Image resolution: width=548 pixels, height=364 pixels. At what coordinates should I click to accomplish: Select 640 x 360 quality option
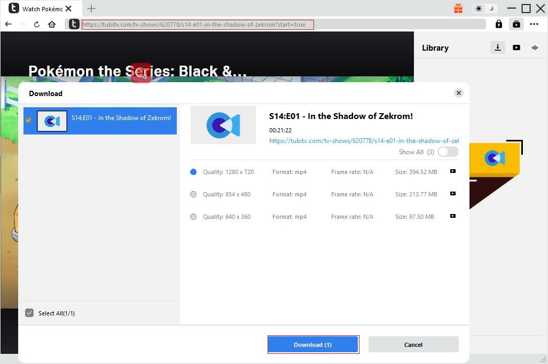pyautogui.click(x=193, y=217)
